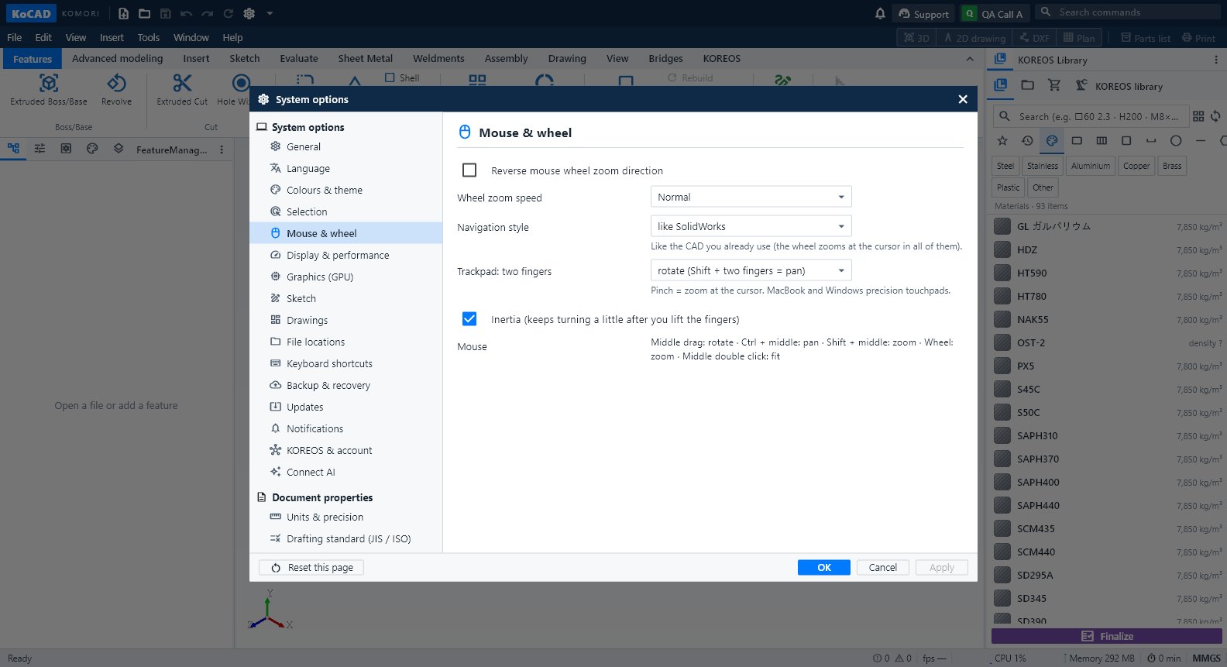The image size is (1227, 667).
Task: Click the Finalize button
Action: coord(1106,636)
